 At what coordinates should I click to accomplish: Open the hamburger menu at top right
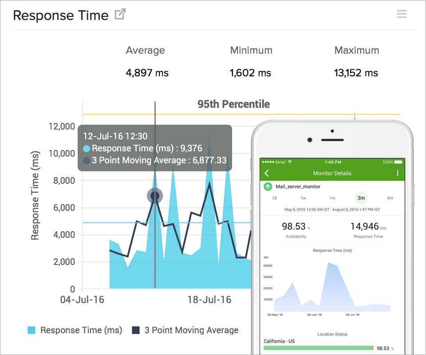(x=402, y=14)
